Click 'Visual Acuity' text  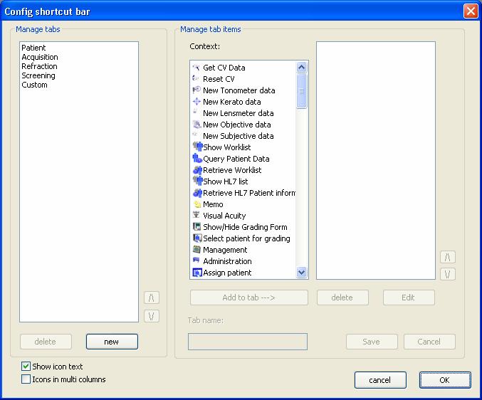coord(224,216)
